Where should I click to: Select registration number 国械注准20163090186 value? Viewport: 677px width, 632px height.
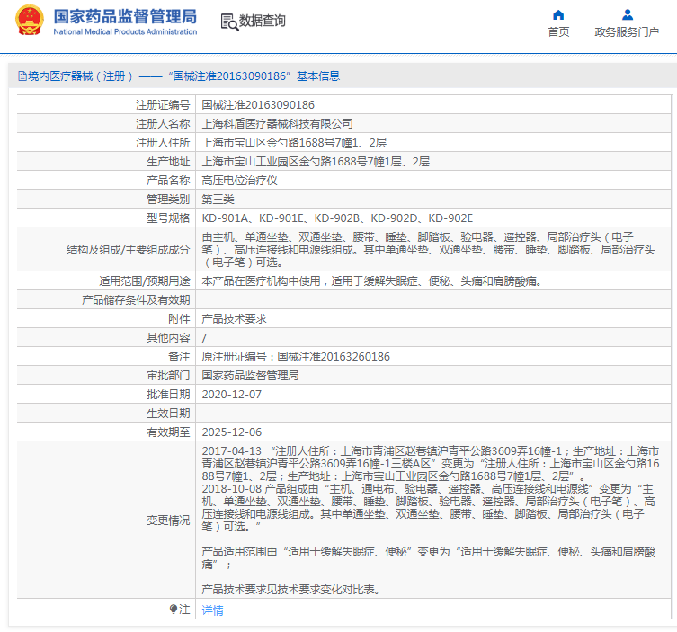click(x=258, y=105)
